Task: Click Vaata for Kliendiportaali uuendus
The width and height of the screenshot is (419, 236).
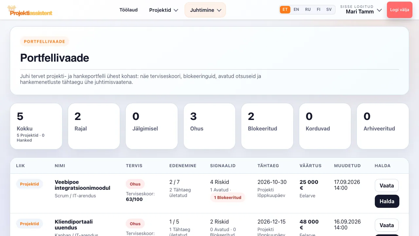Action: [x=387, y=225]
